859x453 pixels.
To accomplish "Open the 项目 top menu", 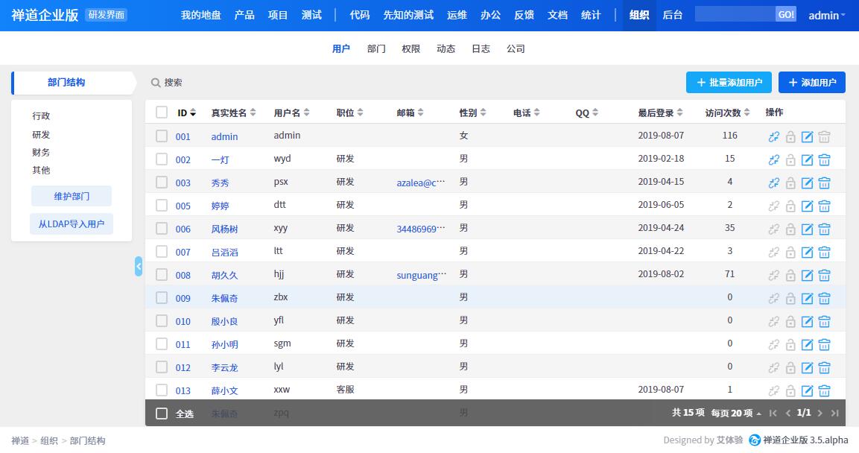I will pos(278,15).
